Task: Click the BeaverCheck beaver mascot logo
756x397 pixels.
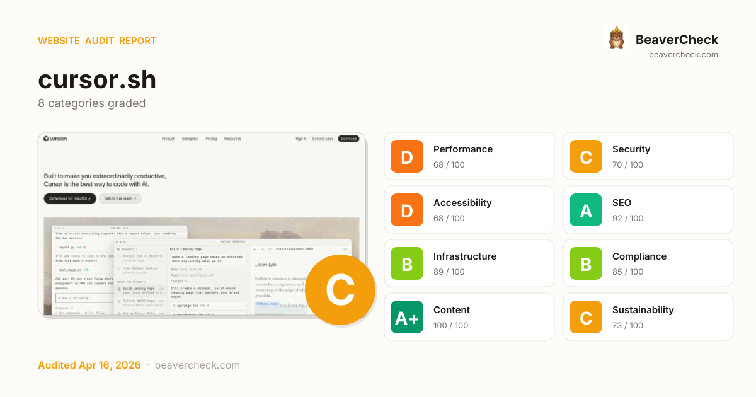Action: pyautogui.click(x=616, y=38)
